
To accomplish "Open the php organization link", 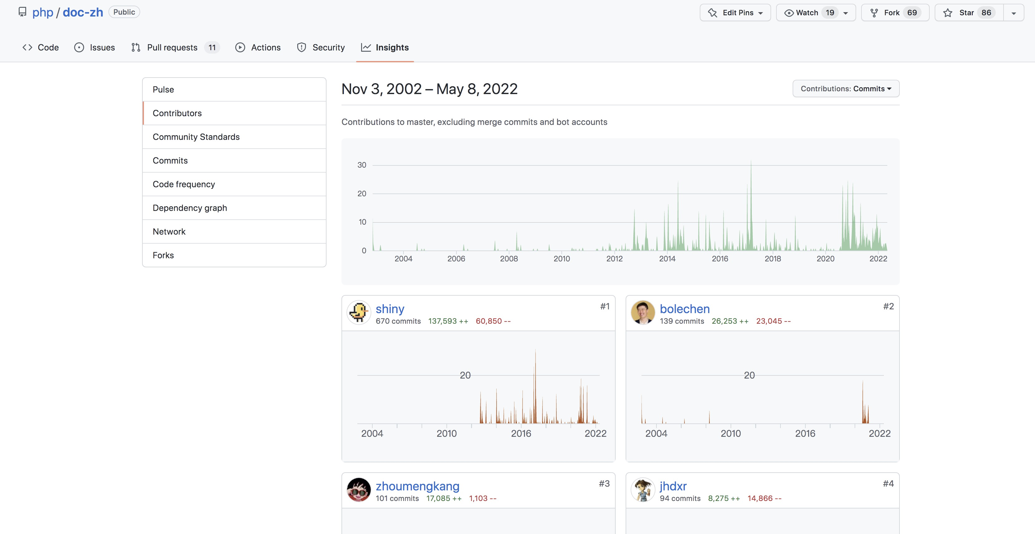I will [43, 12].
